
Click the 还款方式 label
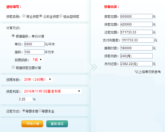(13, 111)
